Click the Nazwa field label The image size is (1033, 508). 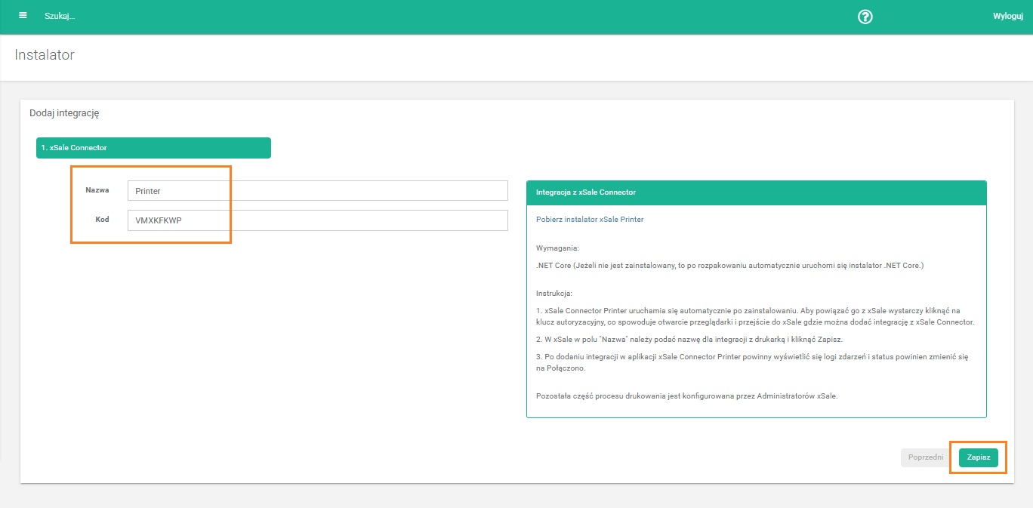click(x=97, y=190)
